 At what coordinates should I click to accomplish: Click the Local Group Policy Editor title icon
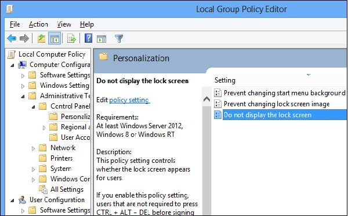9,9
